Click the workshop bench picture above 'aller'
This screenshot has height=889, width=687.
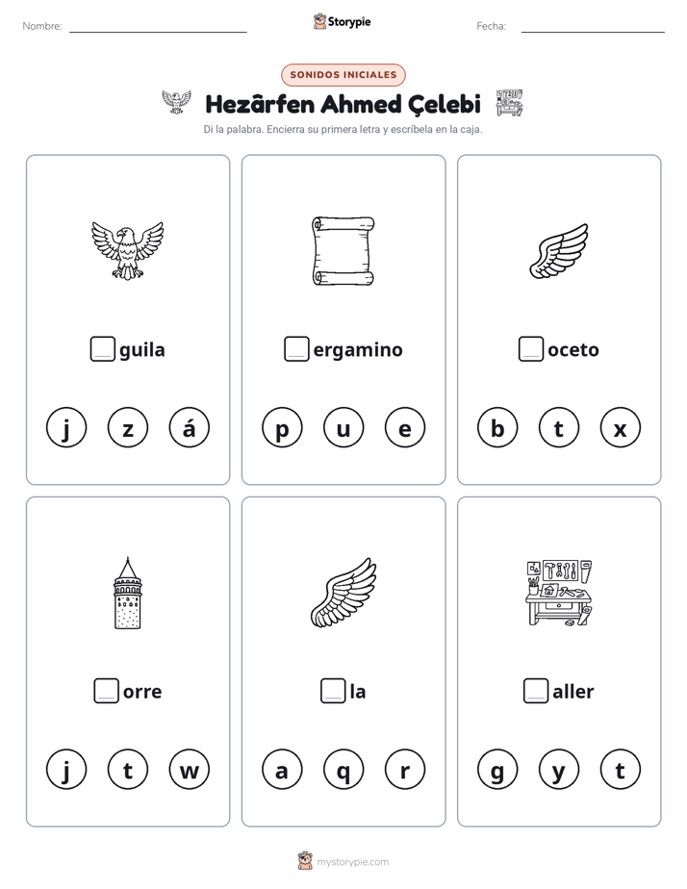[x=559, y=593]
